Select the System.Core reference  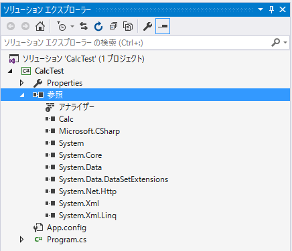coord(80,155)
